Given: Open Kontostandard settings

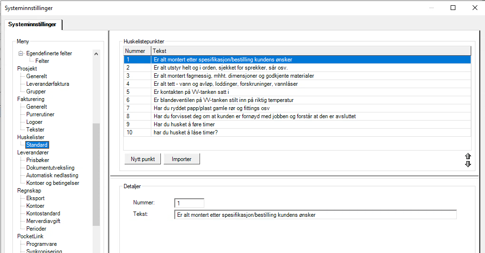Looking at the screenshot, I should pos(43,213).
